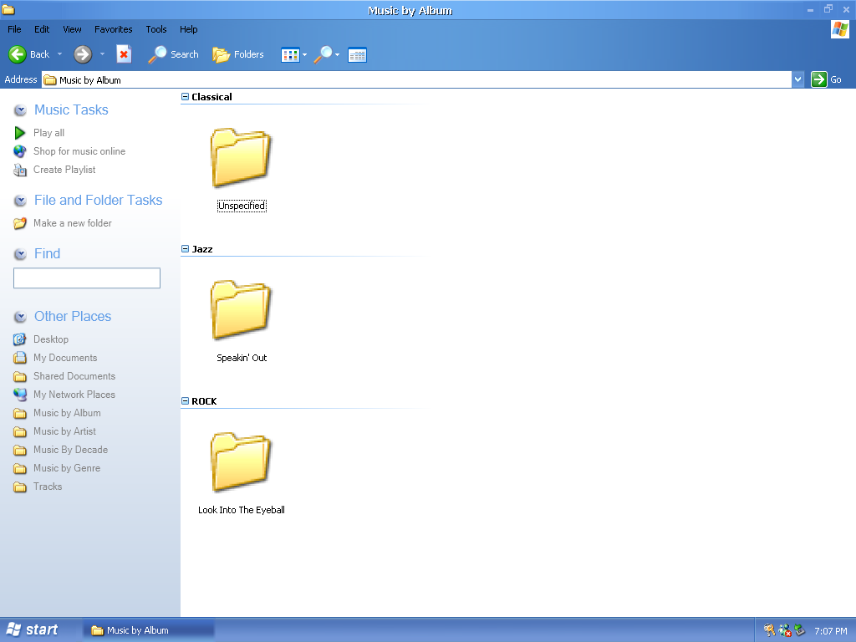Image resolution: width=856 pixels, height=642 pixels.
Task: Select the Look Into The Eyeball folder
Action: (241, 463)
